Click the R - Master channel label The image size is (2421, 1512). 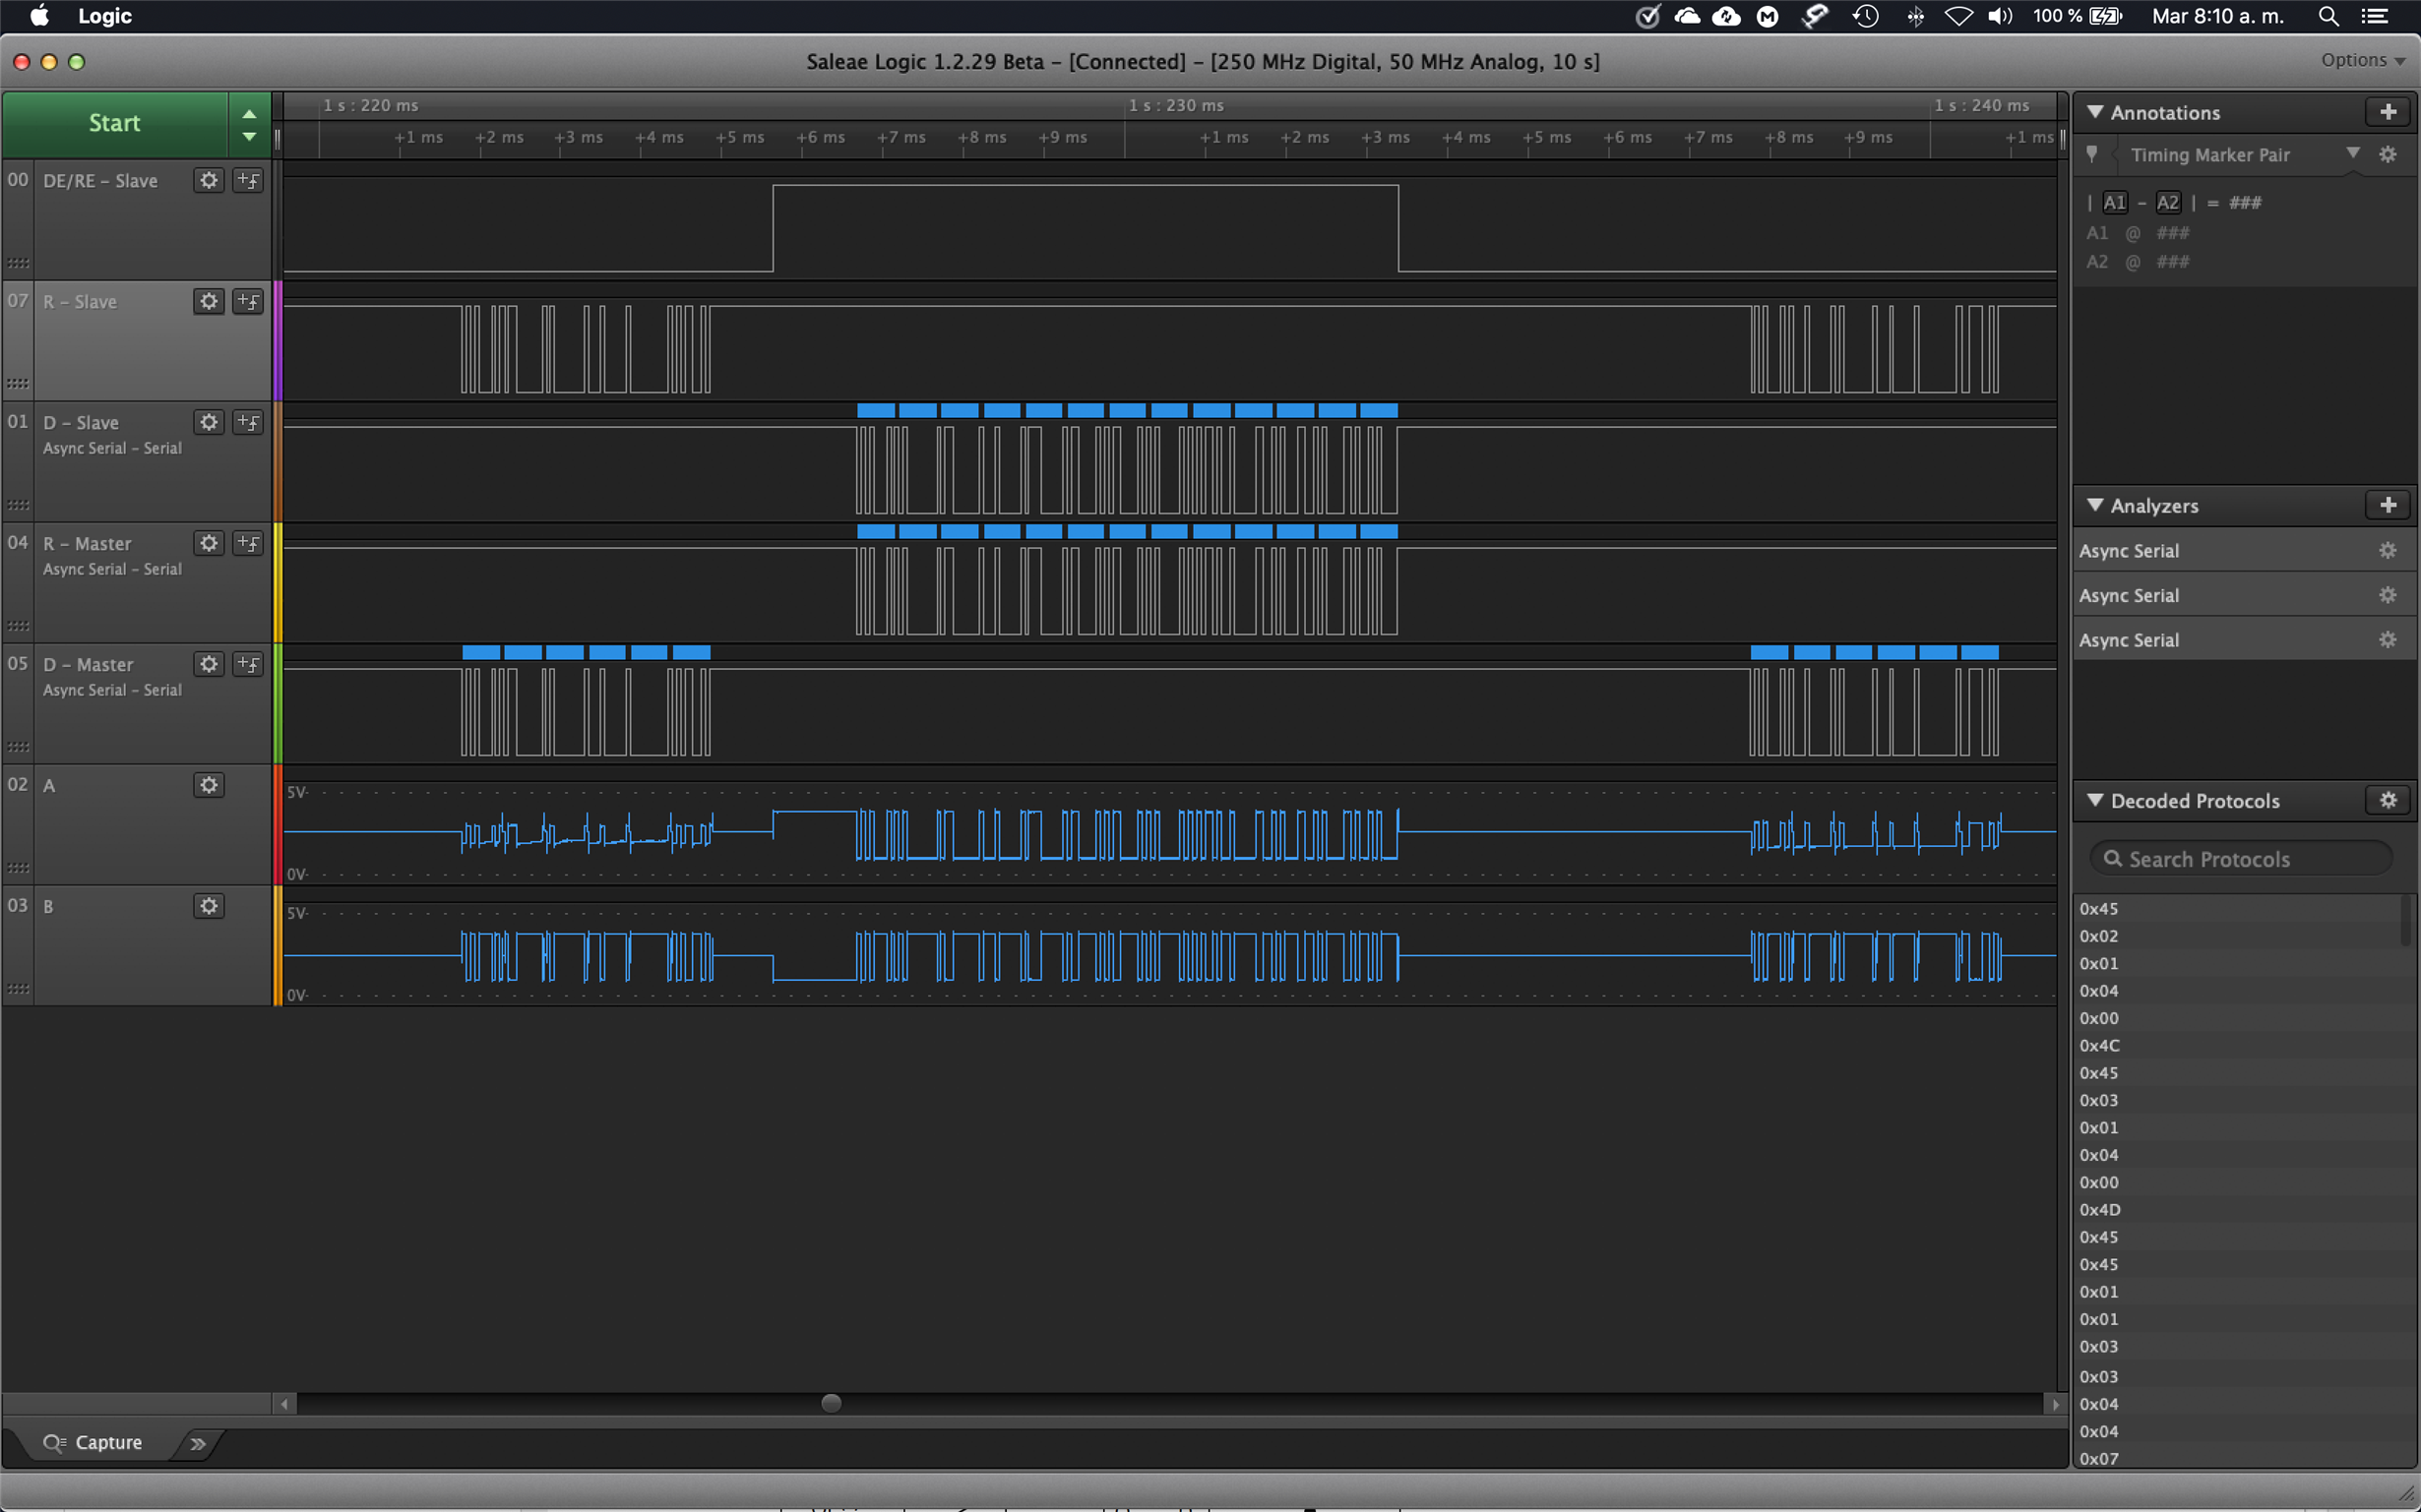(x=87, y=544)
